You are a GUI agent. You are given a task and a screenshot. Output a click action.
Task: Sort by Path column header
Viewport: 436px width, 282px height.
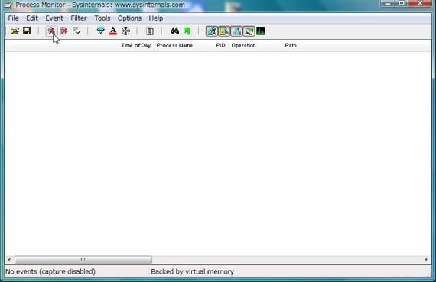tap(356, 45)
